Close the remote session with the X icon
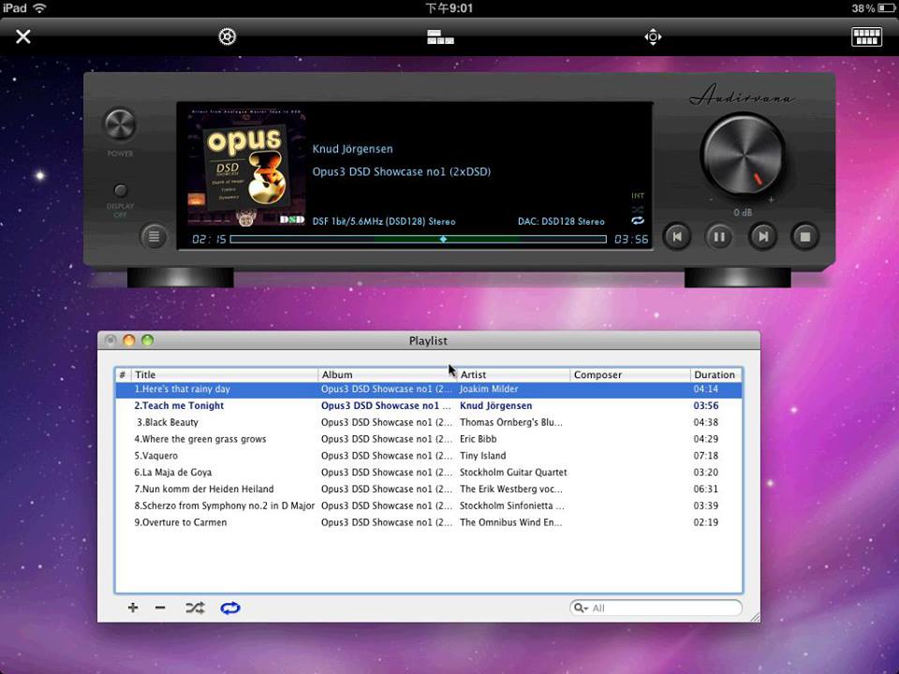 pyautogui.click(x=22, y=37)
